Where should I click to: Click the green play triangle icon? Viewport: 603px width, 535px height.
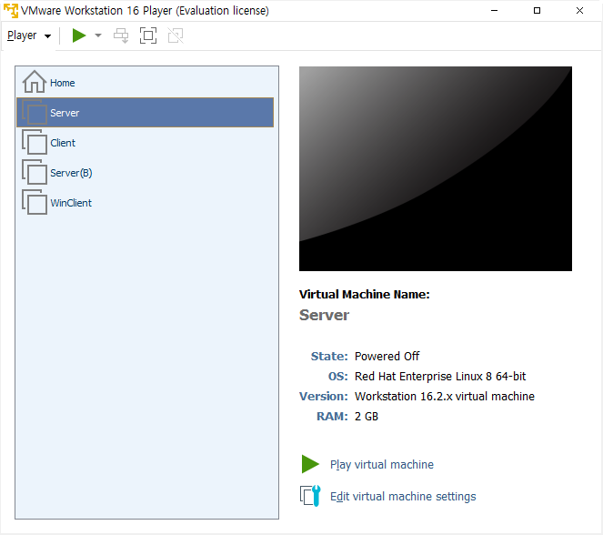pos(310,464)
